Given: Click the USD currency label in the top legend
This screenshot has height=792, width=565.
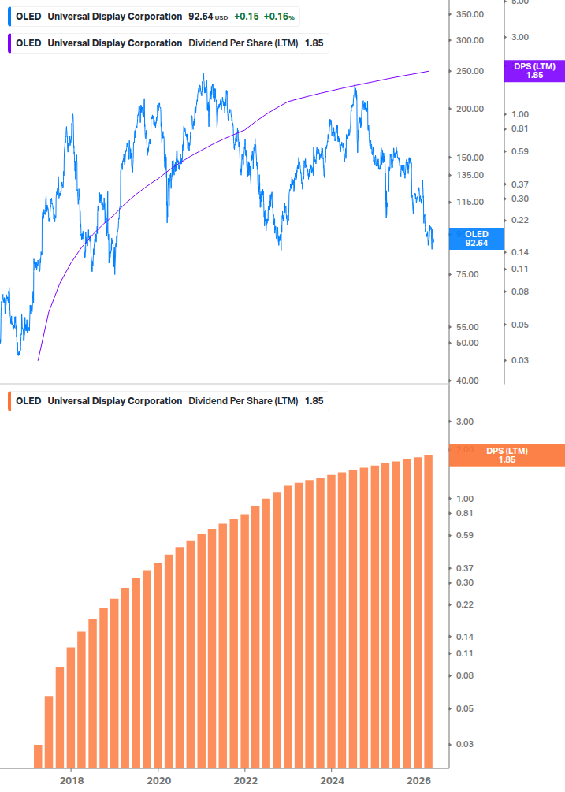Looking at the screenshot, I should (x=221, y=17).
